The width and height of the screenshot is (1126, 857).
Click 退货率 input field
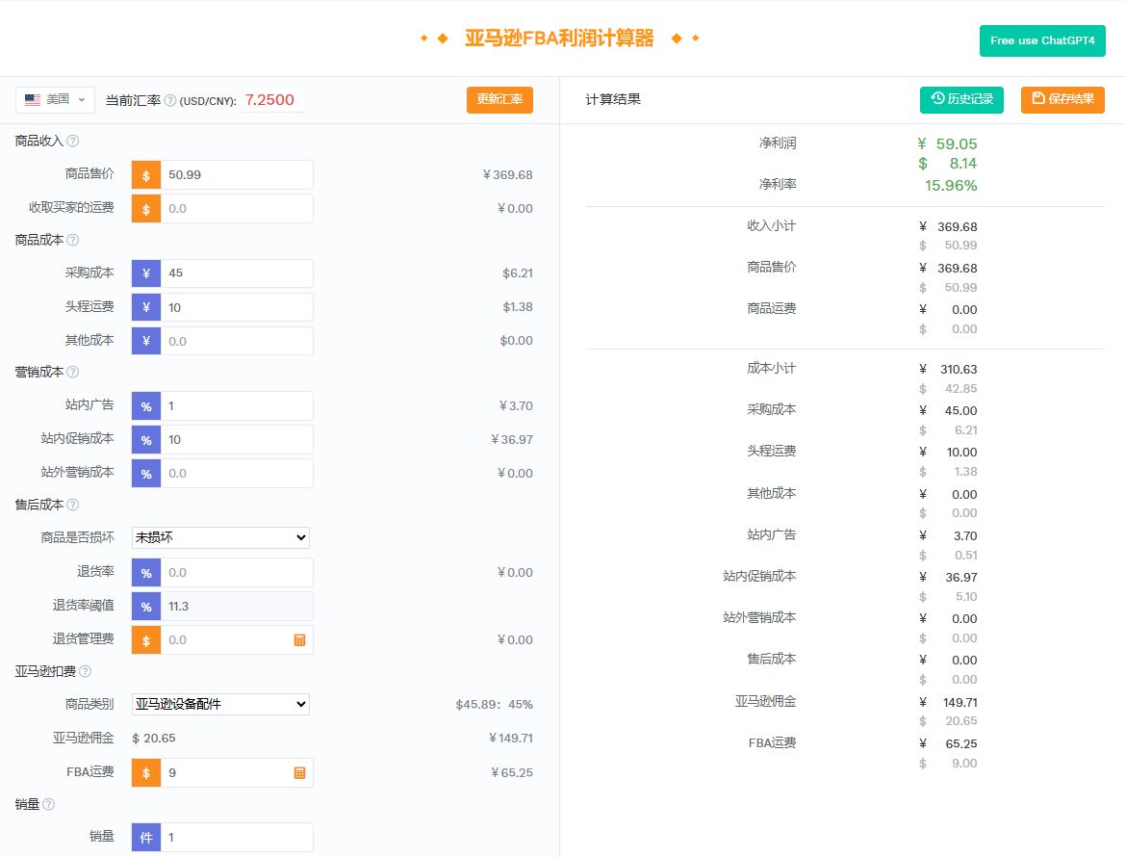[236, 573]
